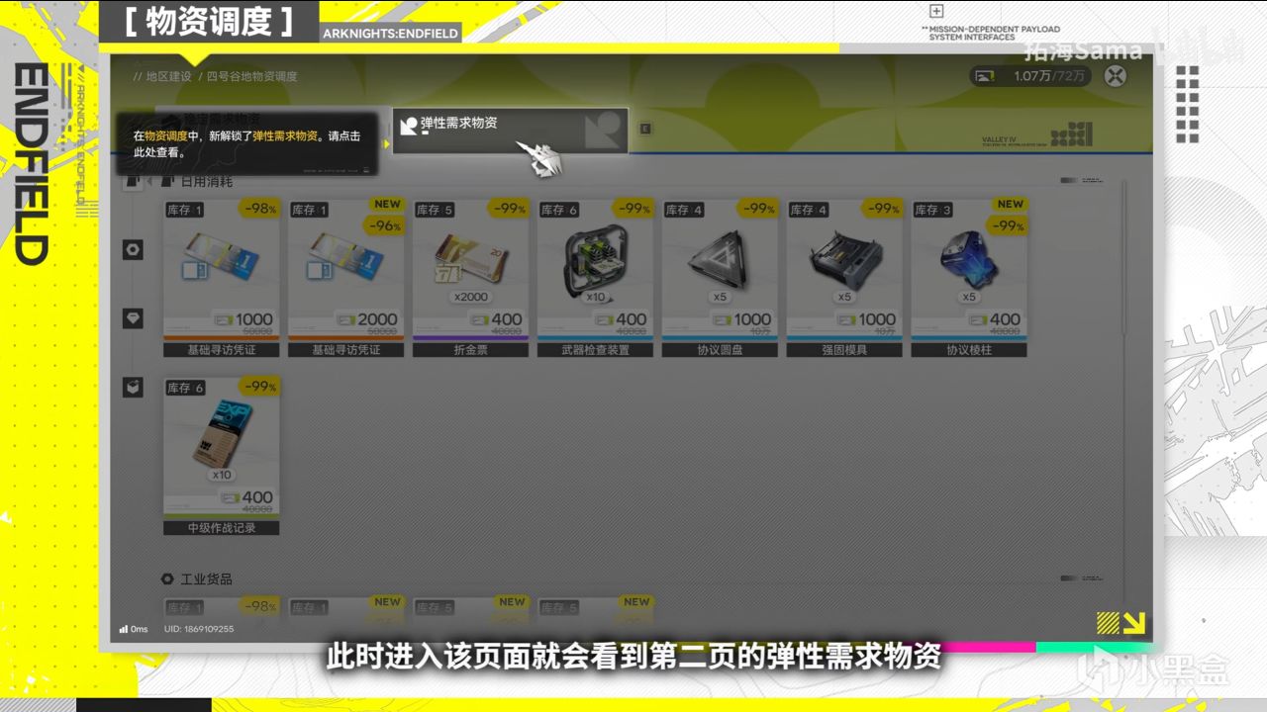Click the 武器检查装置 name label
Viewport: 1267px width, 712px height.
[x=595, y=350]
